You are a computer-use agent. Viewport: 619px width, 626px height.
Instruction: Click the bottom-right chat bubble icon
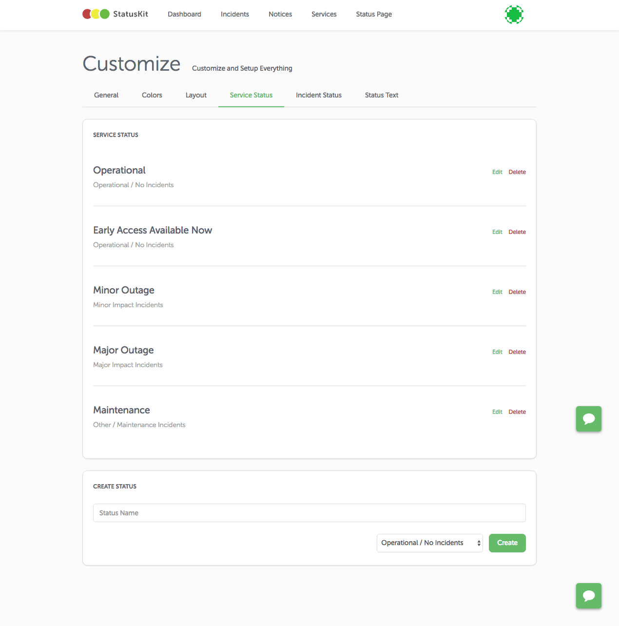(x=588, y=595)
